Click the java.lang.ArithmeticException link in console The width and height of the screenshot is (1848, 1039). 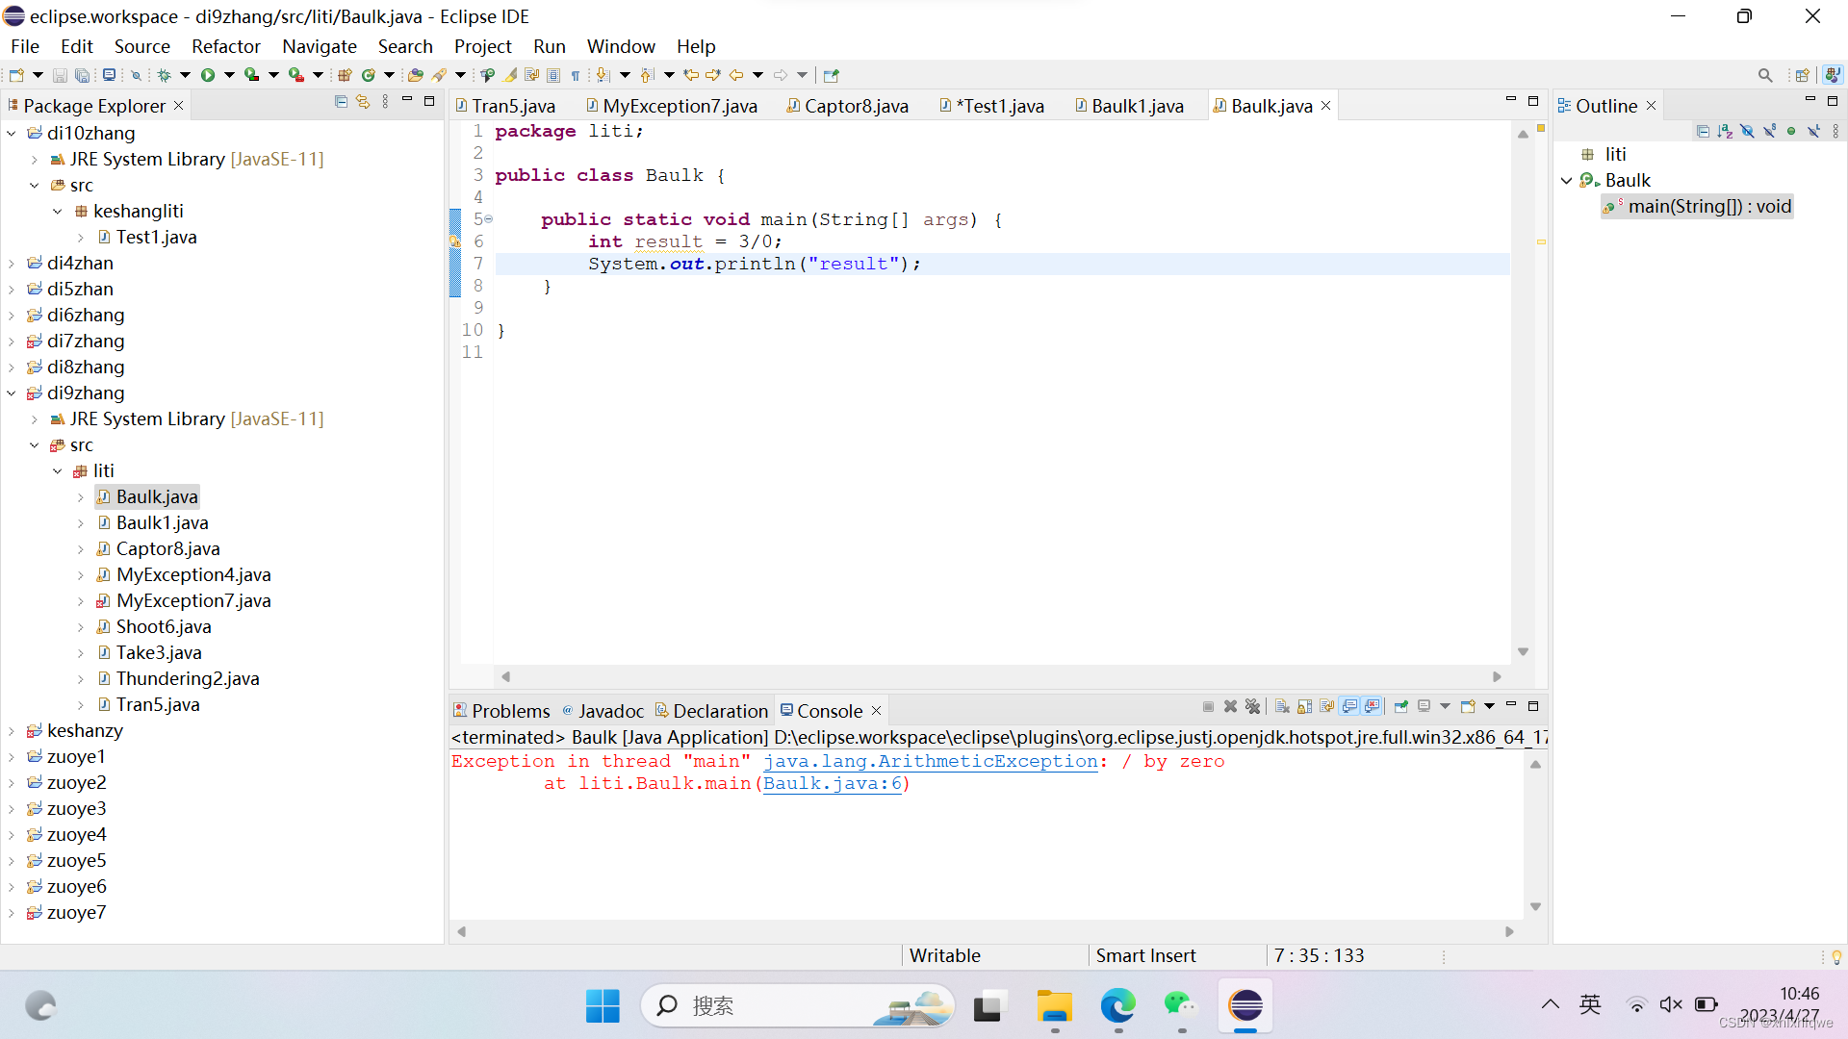930,761
